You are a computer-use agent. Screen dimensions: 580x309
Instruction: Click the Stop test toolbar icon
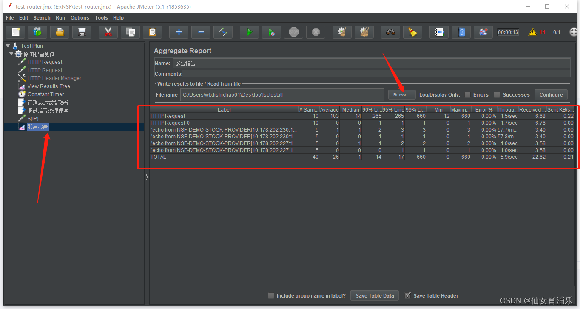click(x=294, y=32)
